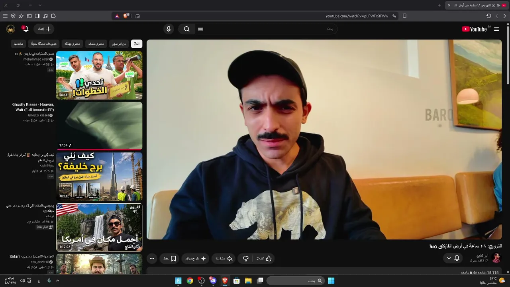Open File Explorer from the taskbar
The width and height of the screenshot is (510, 287).
click(248, 281)
